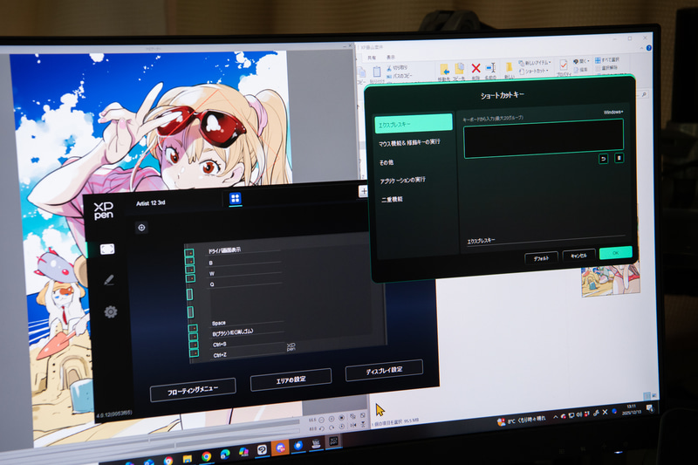Click the red X delete icon in Explorer ribbon
The width and height of the screenshot is (698, 465).
[476, 68]
